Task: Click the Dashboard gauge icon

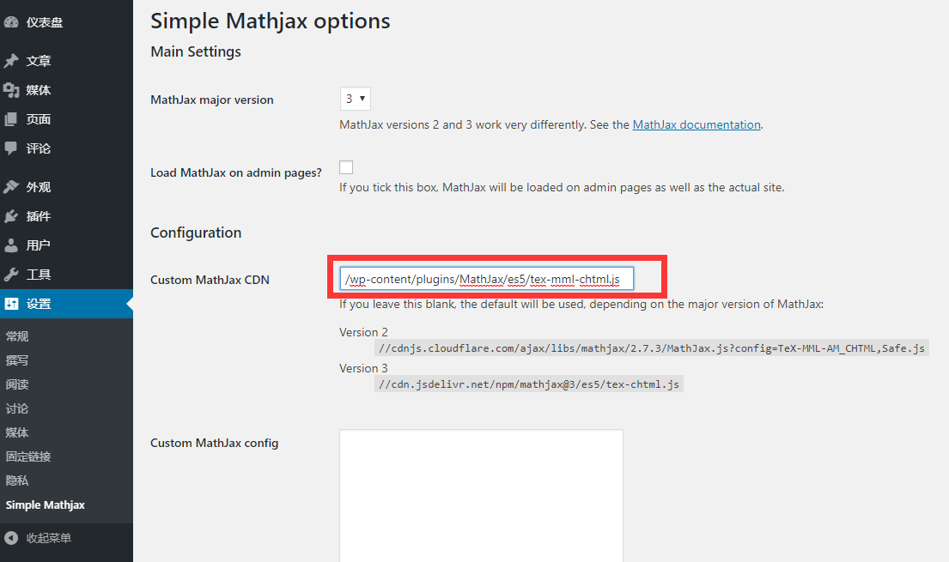Action: [11, 22]
